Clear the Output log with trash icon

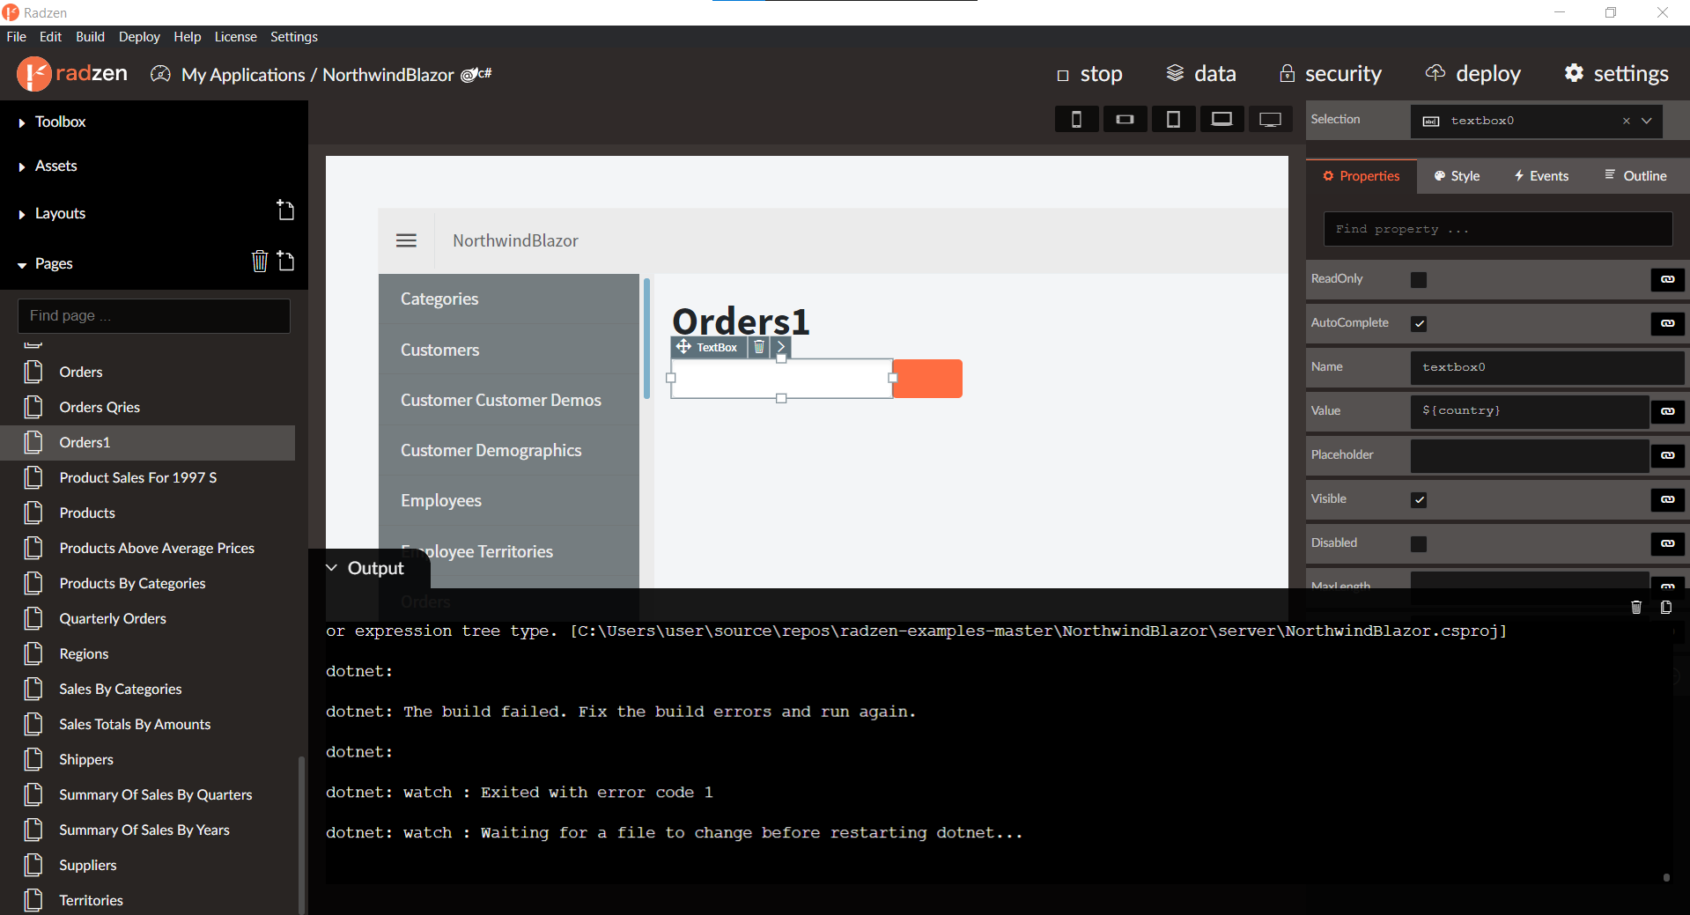click(1636, 608)
